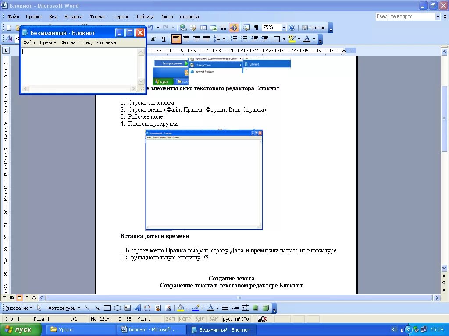The width and height of the screenshot is (449, 336).
Task: Toggle Center alignment button
Action: click(186, 39)
